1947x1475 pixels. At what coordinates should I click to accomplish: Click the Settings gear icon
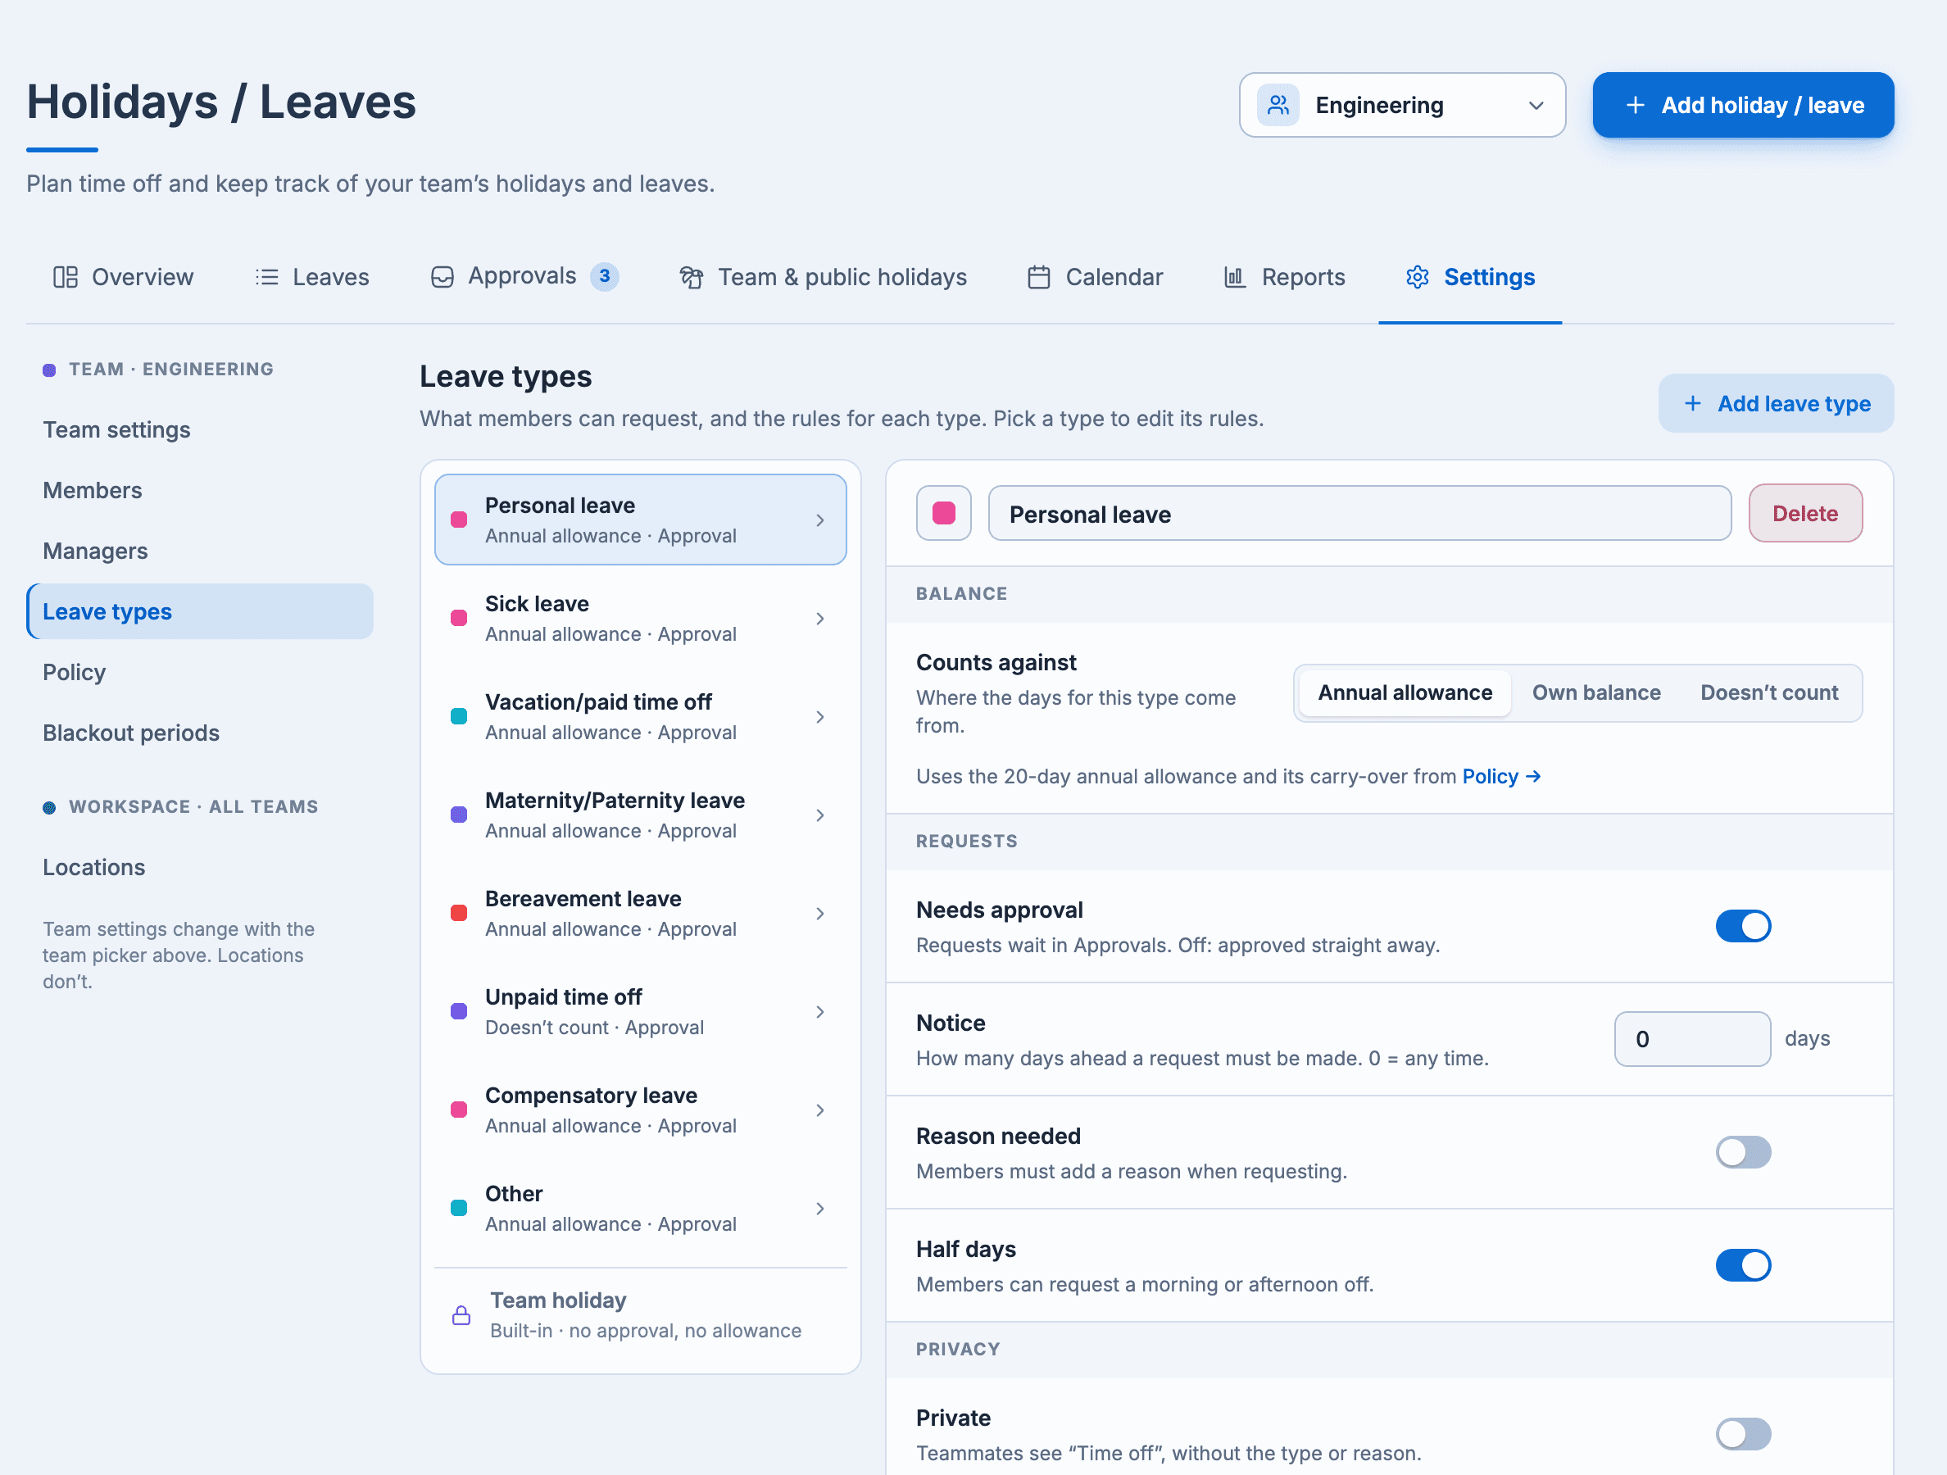(x=1417, y=277)
